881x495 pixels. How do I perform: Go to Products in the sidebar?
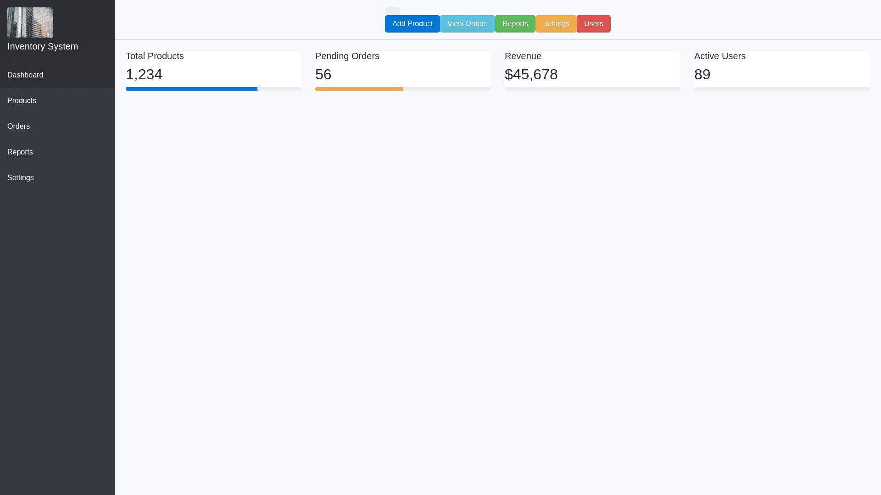[22, 101]
